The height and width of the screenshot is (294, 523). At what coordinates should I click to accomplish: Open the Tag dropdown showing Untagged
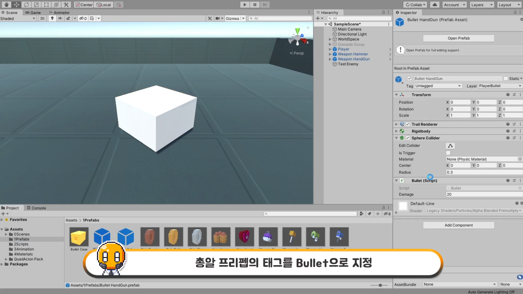(x=438, y=86)
